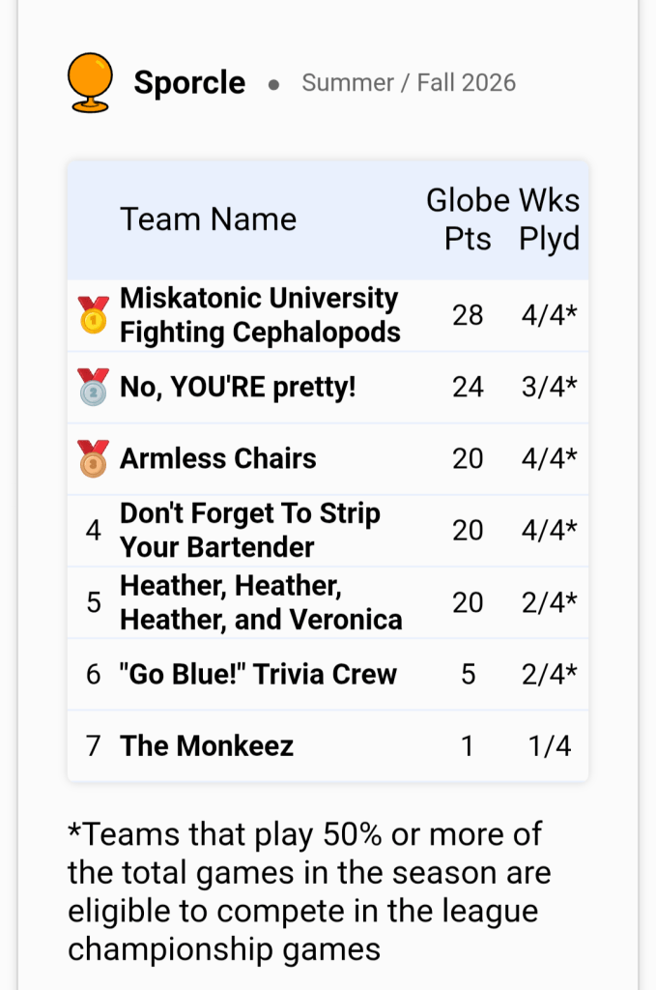
Task: Click the Wks Plyd column header
Action: [549, 219]
